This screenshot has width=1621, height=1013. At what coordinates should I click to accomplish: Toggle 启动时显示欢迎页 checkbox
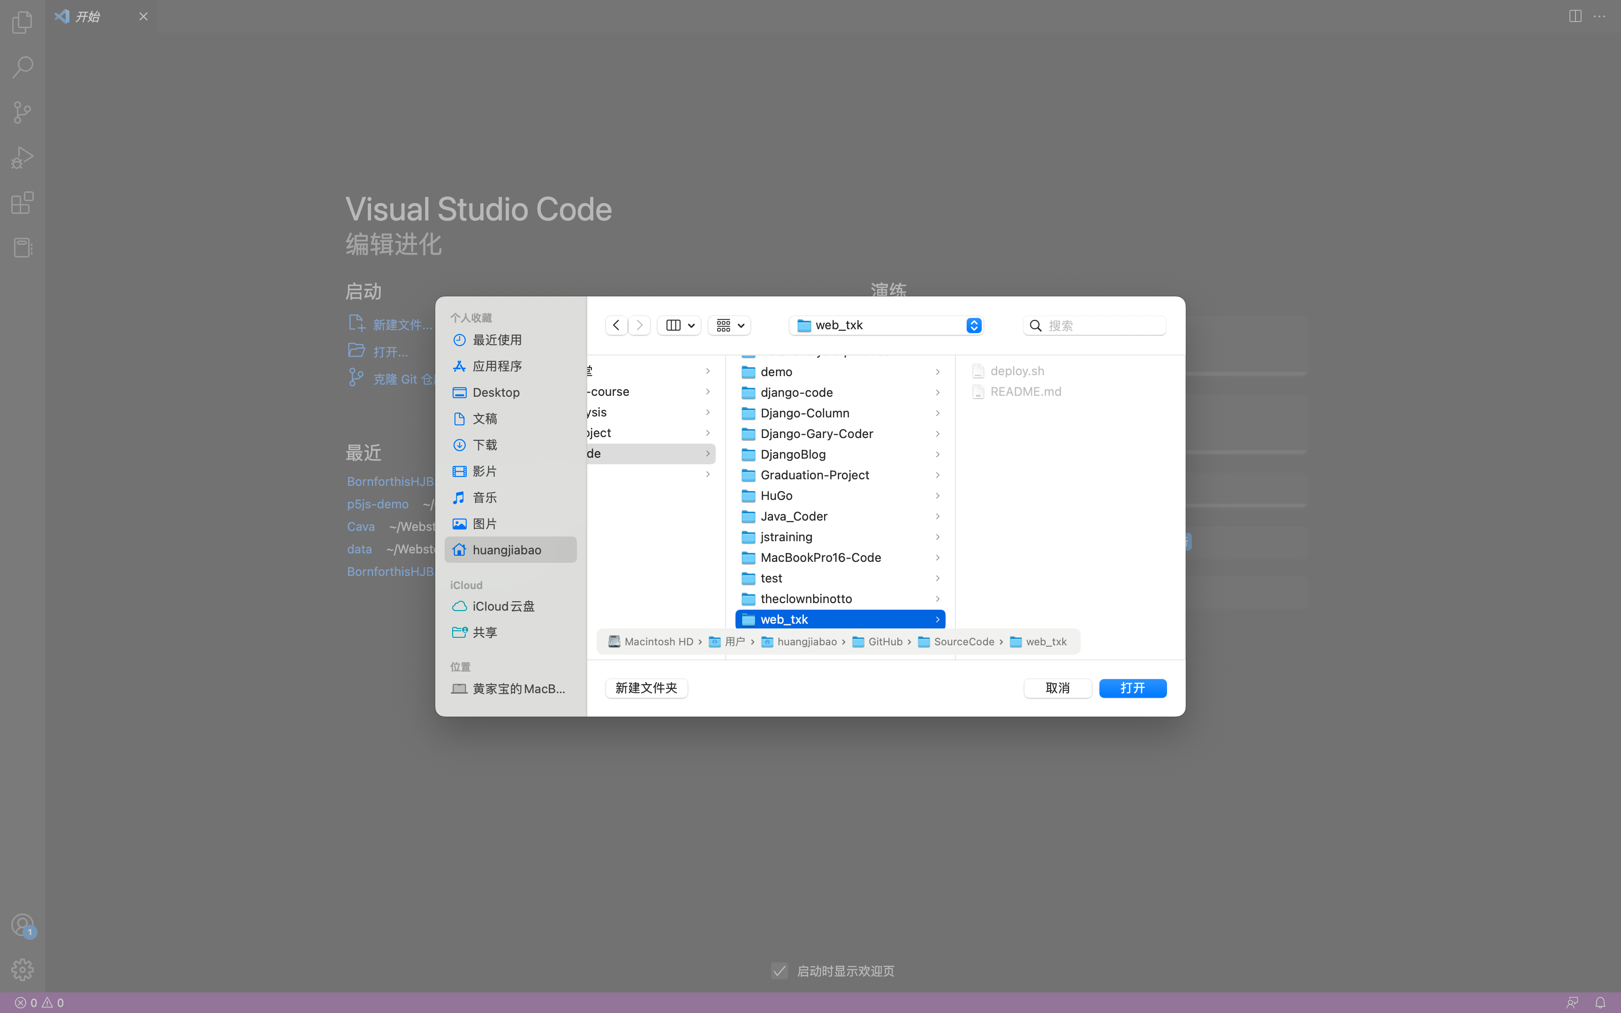(x=779, y=971)
